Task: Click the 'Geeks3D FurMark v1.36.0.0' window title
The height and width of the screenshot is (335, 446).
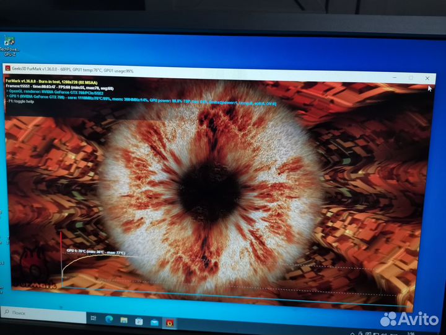Action: [x=35, y=69]
